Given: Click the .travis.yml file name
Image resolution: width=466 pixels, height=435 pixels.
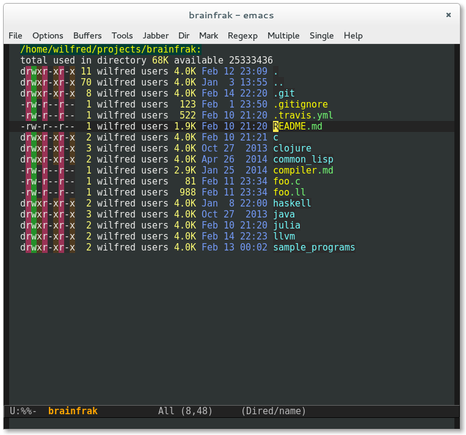Looking at the screenshot, I should tap(303, 115).
